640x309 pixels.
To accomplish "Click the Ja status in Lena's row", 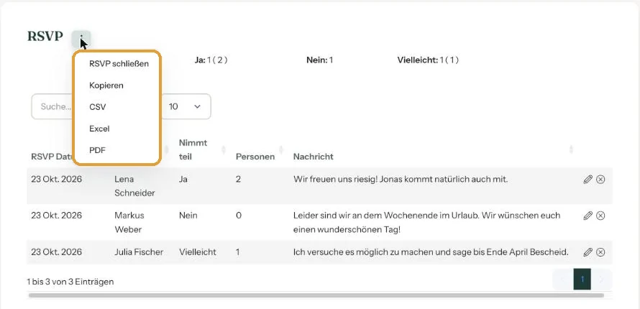I will 183,180.
